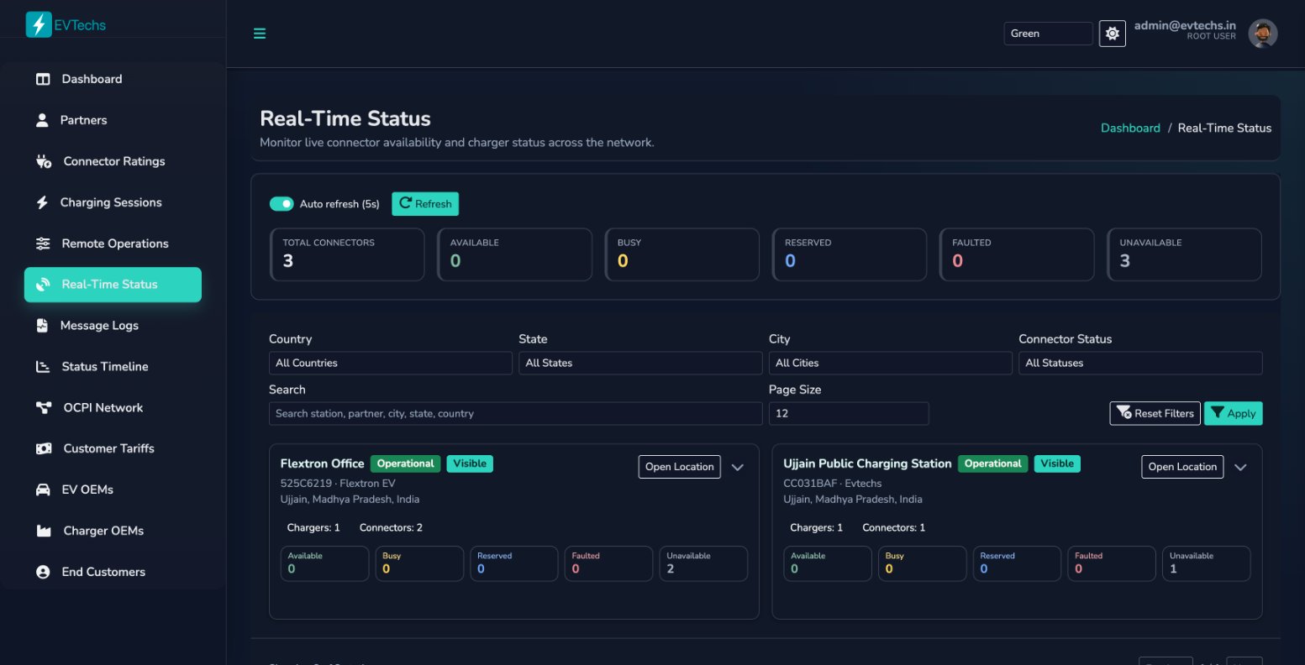The height and width of the screenshot is (665, 1305).
Task: Click inside the station search field
Action: click(515, 413)
